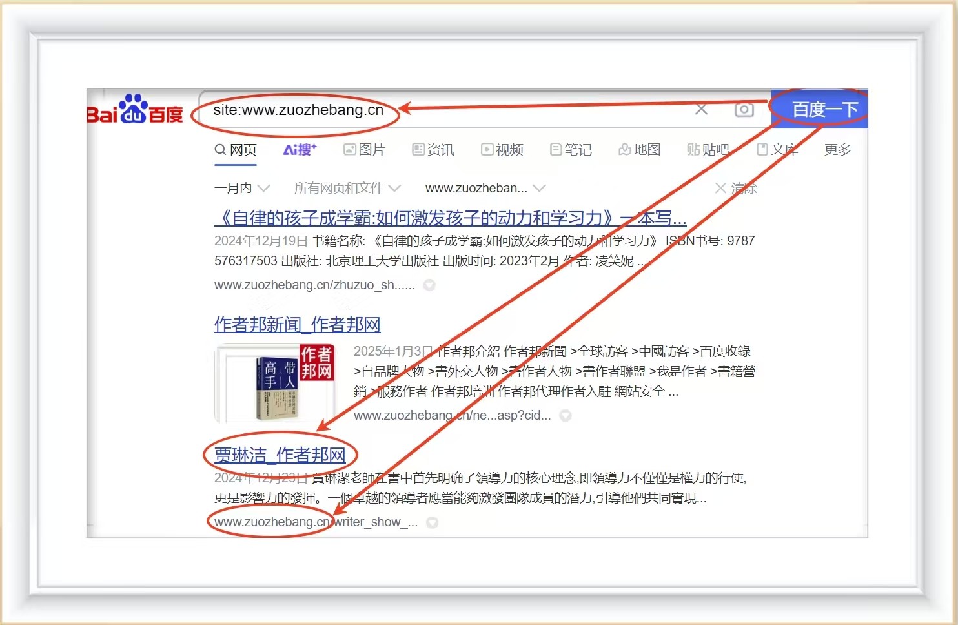Switch to 图片 images tab
Screen dimensions: 958x625
click(x=364, y=150)
